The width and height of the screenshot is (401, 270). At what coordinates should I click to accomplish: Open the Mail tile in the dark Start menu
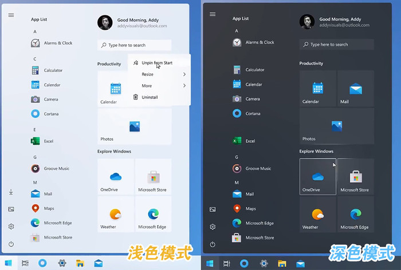tap(356, 89)
